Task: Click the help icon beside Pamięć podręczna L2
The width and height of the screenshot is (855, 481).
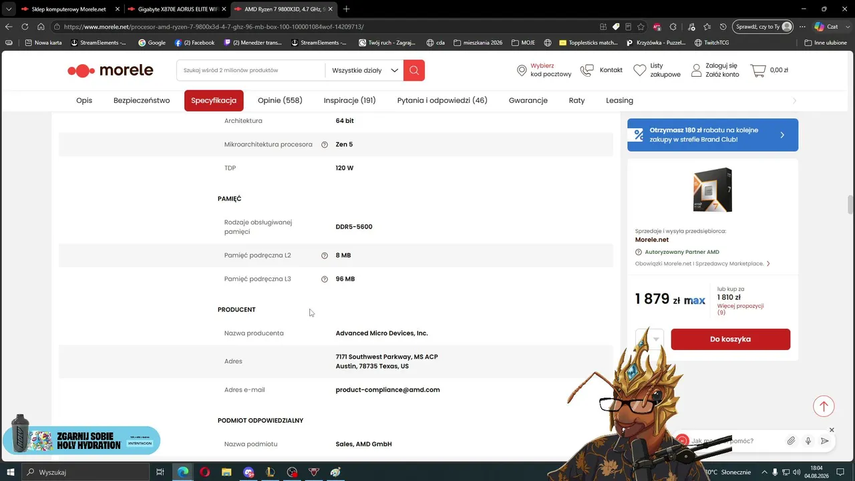Action: pyautogui.click(x=325, y=255)
